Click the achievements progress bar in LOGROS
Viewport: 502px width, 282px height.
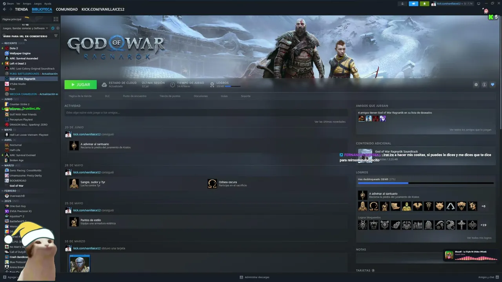click(x=426, y=183)
